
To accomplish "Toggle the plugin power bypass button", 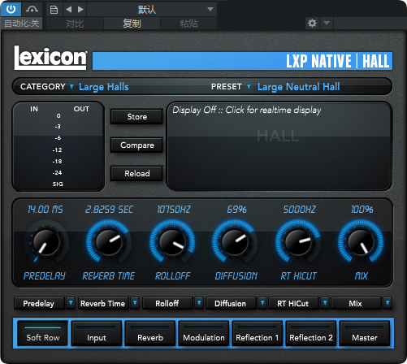I will coord(11,9).
